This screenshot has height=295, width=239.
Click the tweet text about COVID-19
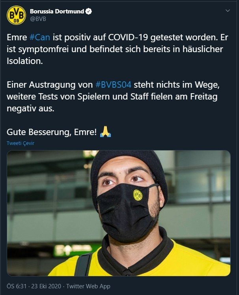tap(118, 49)
